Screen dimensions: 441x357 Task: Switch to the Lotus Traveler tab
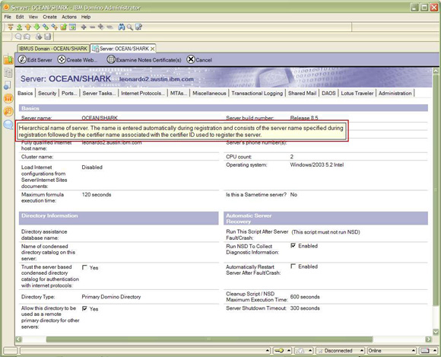click(357, 93)
